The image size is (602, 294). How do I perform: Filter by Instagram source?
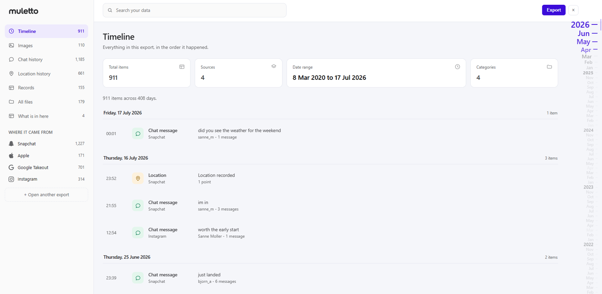[x=46, y=179]
